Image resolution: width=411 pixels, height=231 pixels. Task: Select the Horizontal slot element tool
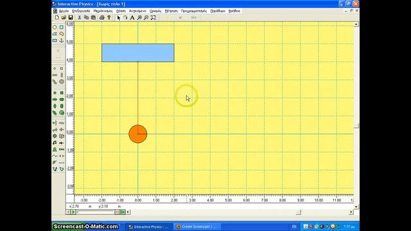tap(55, 75)
